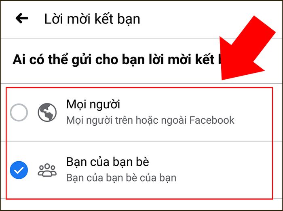Click the globe icon beside Mọi người
The height and width of the screenshot is (211, 283).
click(x=47, y=112)
